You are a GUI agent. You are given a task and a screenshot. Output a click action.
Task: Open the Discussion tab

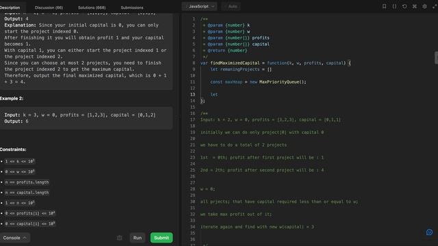pos(49,8)
